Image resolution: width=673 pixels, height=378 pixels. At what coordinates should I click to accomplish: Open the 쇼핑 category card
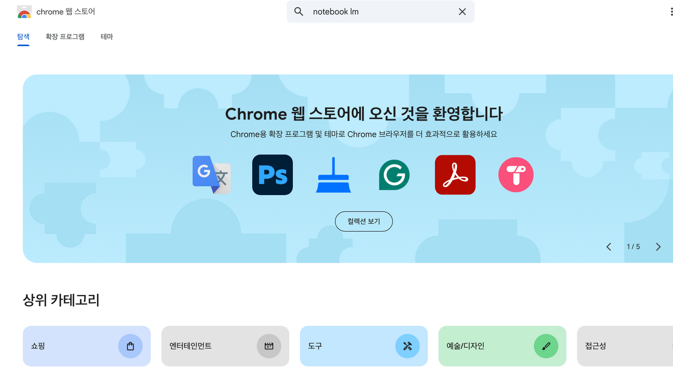pos(87,346)
